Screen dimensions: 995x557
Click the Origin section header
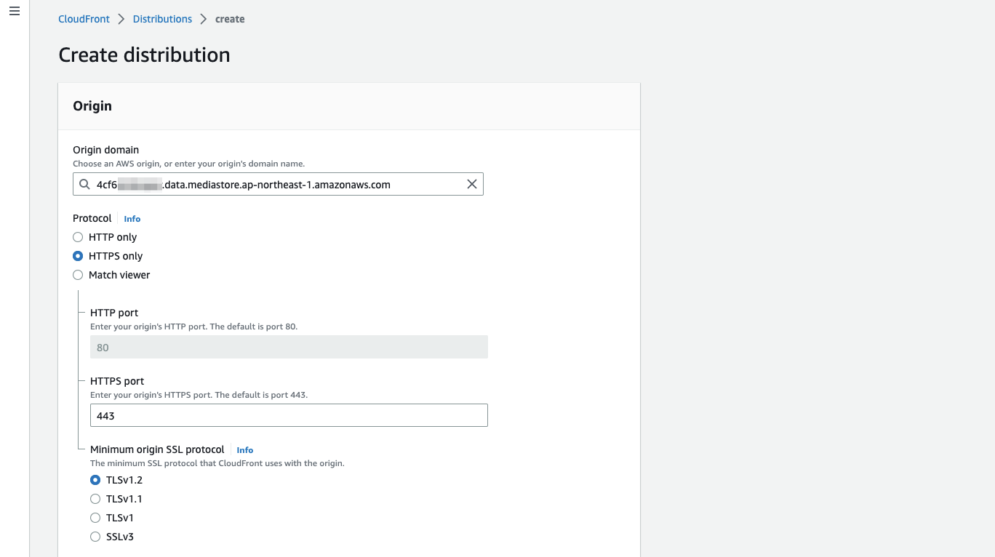click(x=92, y=105)
